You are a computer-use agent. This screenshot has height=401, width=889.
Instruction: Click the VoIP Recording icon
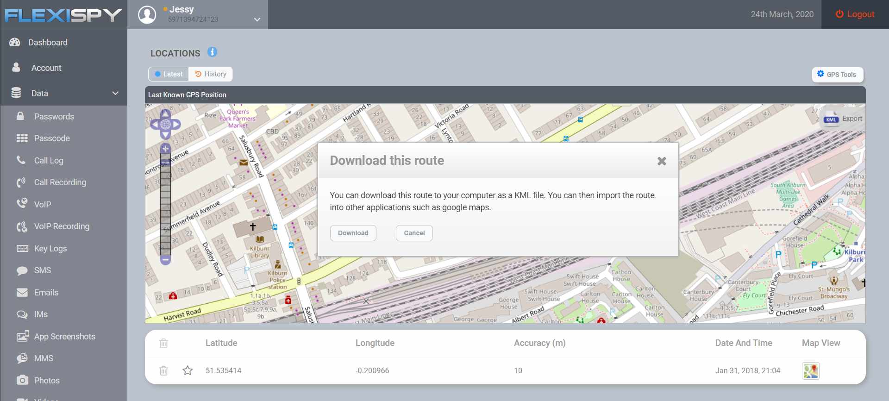[22, 226]
